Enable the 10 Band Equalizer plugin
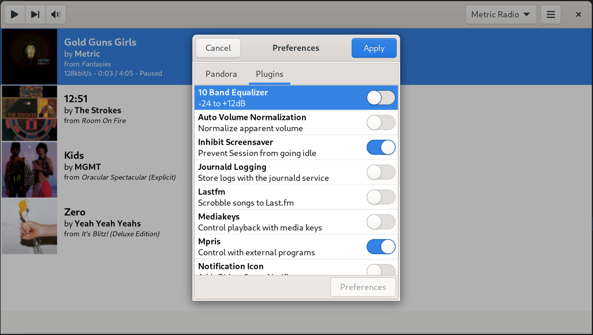The image size is (593, 335). click(381, 98)
